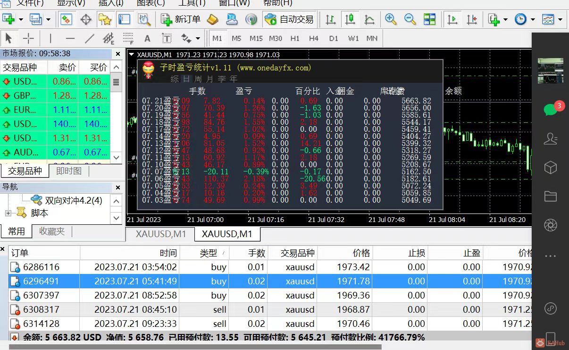Toggle auto scroll on the chart
The image size is (569, 350).
click(x=452, y=19)
